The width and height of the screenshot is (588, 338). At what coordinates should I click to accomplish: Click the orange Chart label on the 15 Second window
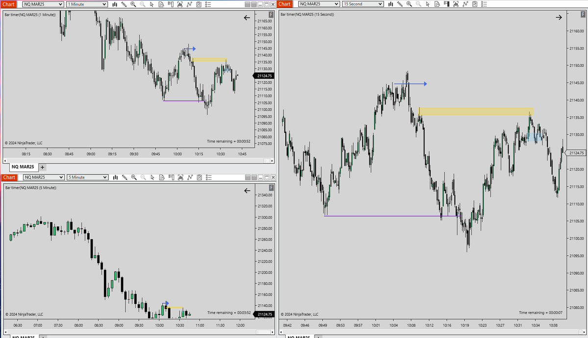284,4
